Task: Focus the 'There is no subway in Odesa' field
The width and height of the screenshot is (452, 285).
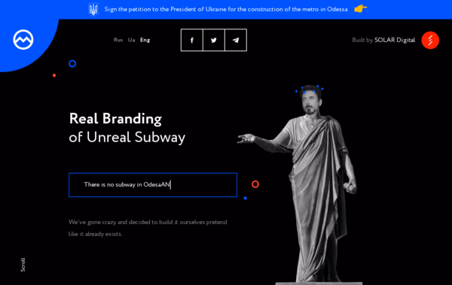Action: coord(153,185)
